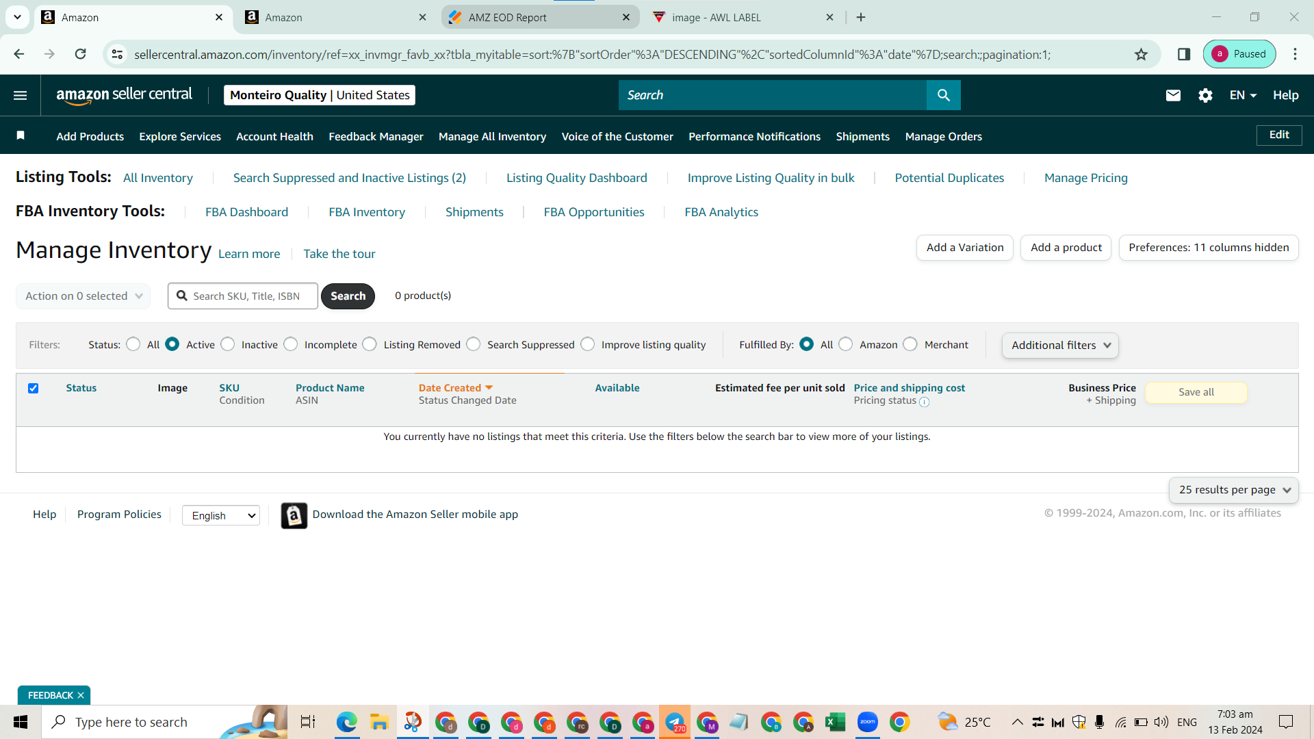
Task: Open a new browser tab
Action: click(861, 17)
